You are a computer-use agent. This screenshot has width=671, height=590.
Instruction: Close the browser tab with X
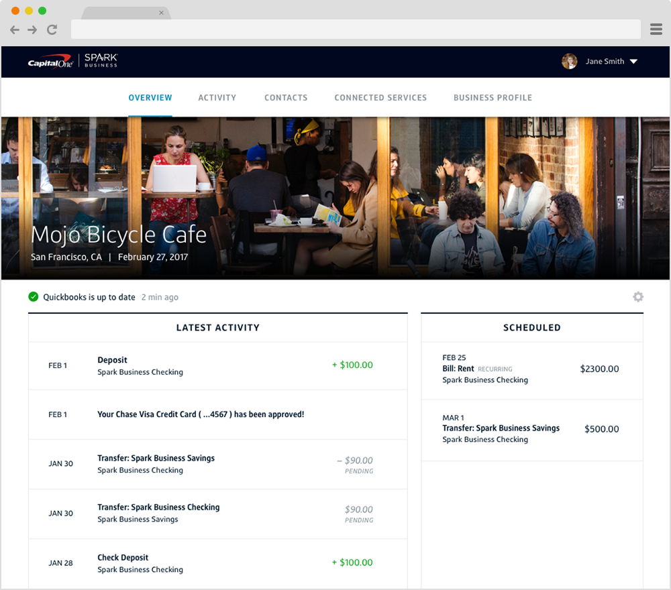pos(161,13)
